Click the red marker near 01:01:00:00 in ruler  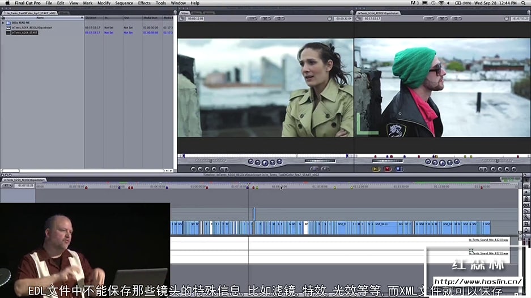point(86,188)
